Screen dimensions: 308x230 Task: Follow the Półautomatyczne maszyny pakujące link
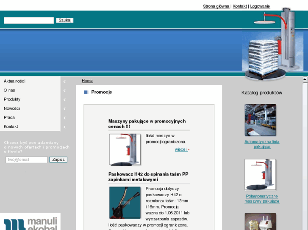coord(262,199)
